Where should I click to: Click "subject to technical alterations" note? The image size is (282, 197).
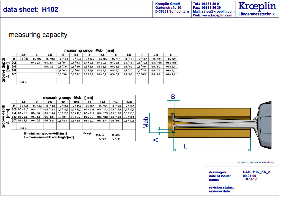pos(256,162)
